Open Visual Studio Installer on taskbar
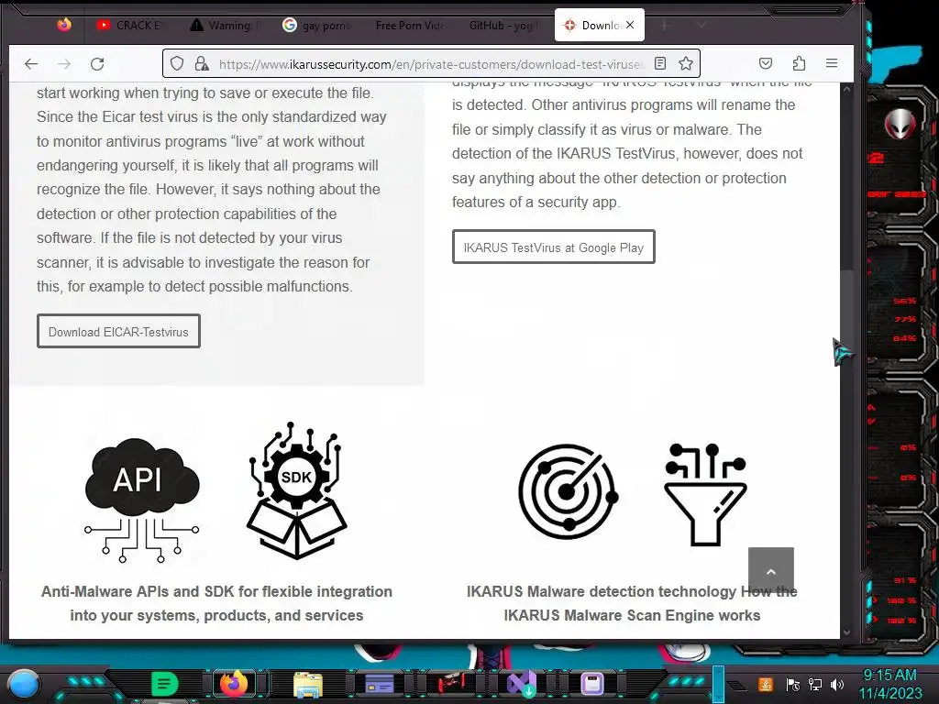The height and width of the screenshot is (704, 939). click(522, 684)
